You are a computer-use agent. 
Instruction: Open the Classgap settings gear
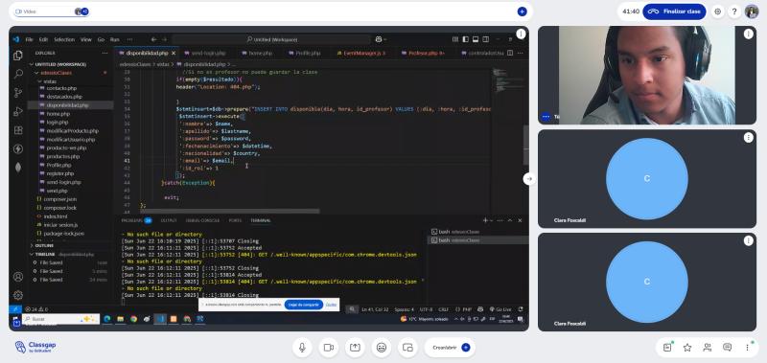coord(717,11)
